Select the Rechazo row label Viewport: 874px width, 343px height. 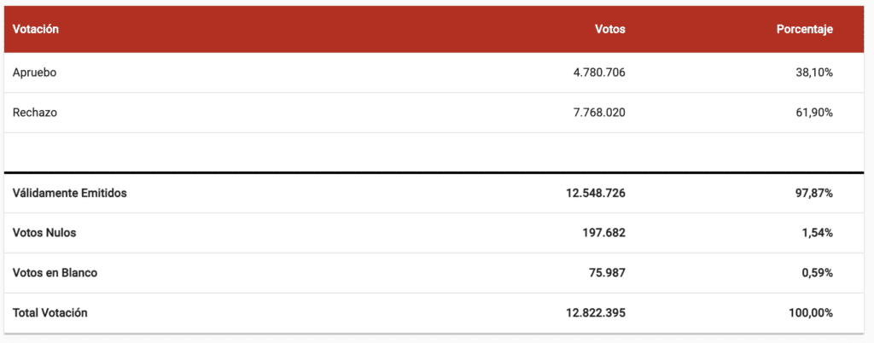coord(34,113)
